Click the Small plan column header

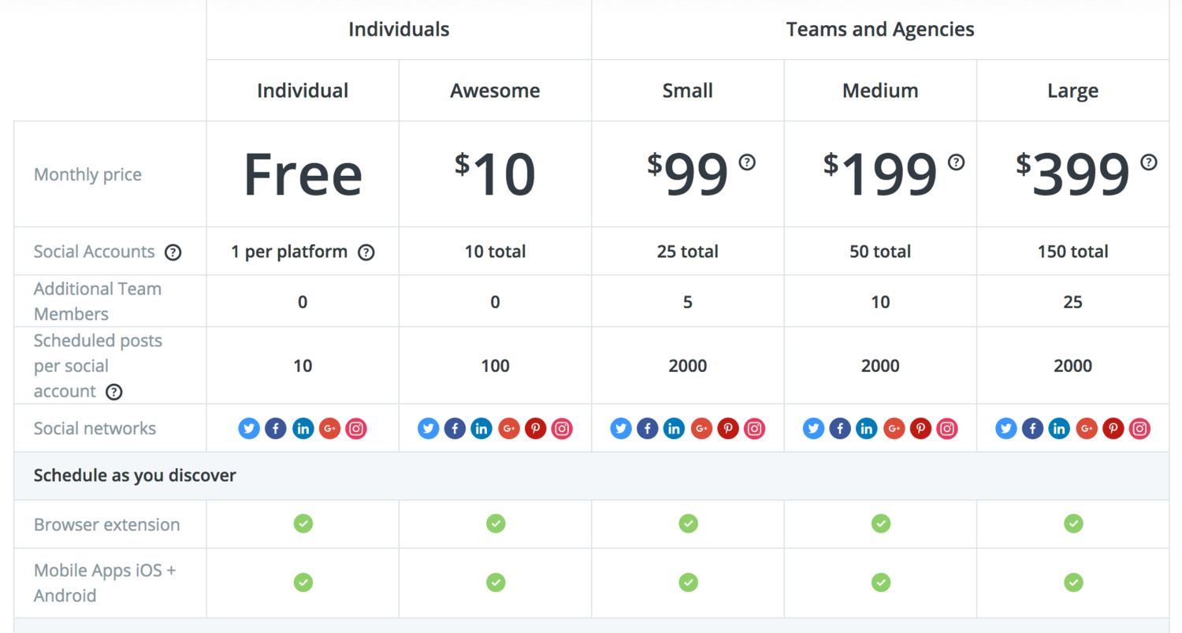[x=688, y=91]
